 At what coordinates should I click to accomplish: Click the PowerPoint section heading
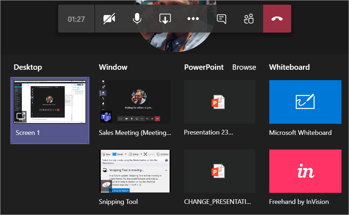(x=204, y=67)
